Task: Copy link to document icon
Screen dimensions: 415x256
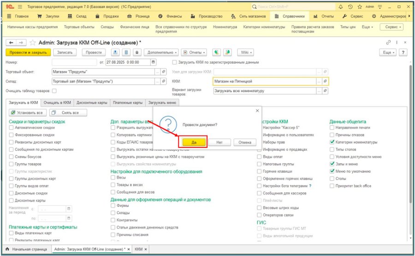Action: pos(388,43)
